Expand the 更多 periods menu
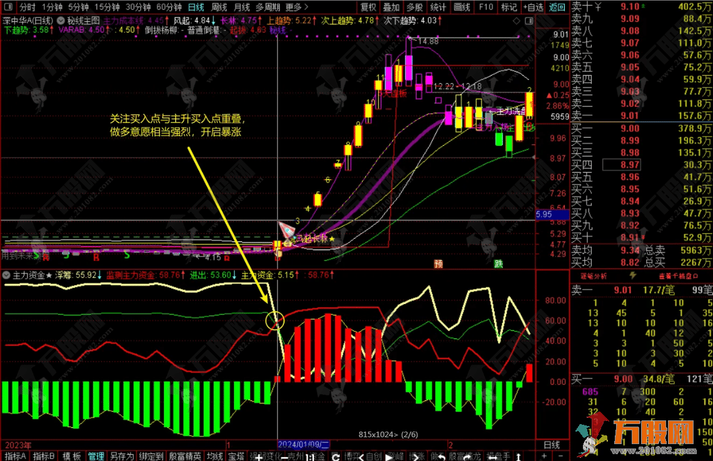The image size is (713, 461). click(x=297, y=7)
